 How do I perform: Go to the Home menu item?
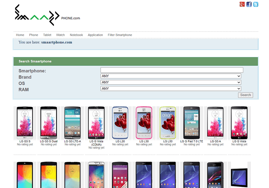(x=20, y=35)
